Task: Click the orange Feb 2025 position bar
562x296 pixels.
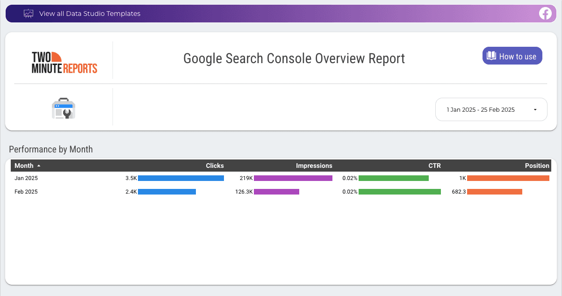Action: (495, 192)
